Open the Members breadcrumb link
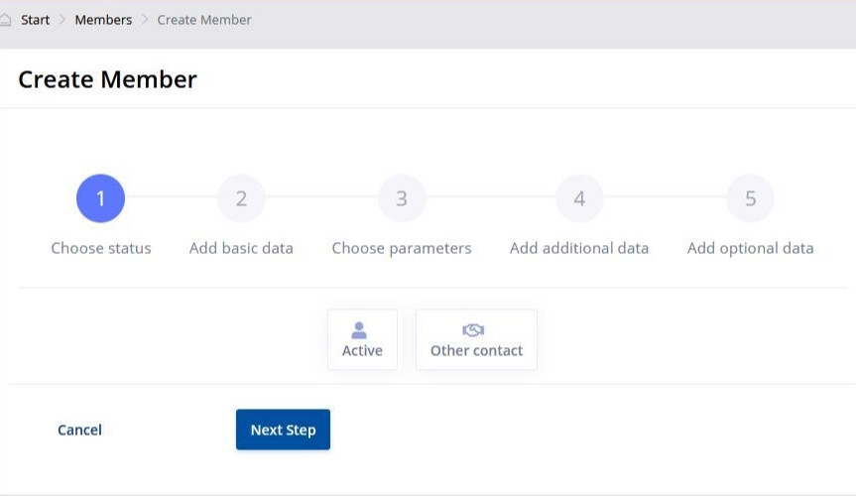 tap(103, 20)
